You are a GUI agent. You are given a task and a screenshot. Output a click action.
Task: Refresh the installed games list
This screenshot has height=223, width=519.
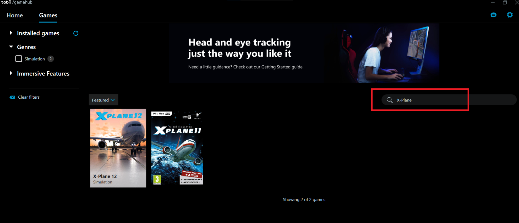pos(76,33)
